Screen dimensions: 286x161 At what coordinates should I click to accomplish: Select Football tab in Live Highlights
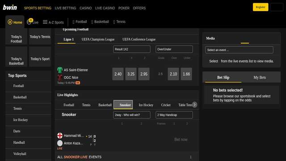(69, 105)
